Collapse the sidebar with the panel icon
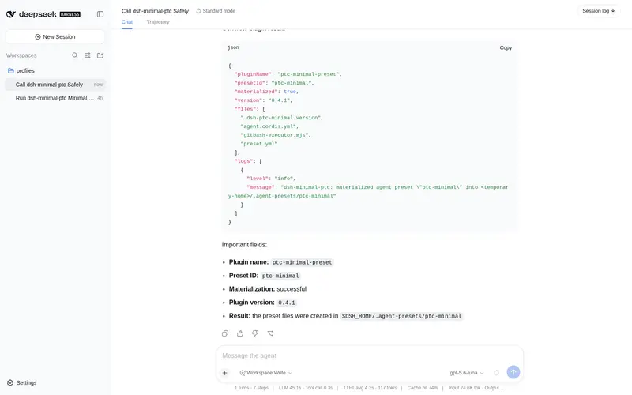Viewport: 632px width, 395px height. (x=100, y=14)
